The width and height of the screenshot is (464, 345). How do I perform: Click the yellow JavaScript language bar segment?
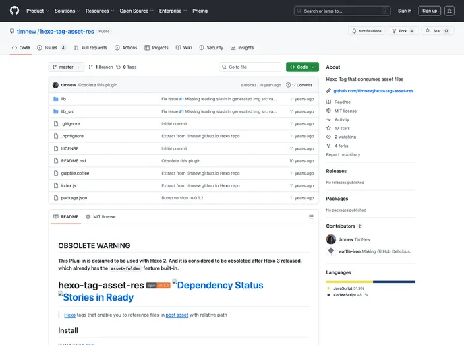click(x=349, y=282)
